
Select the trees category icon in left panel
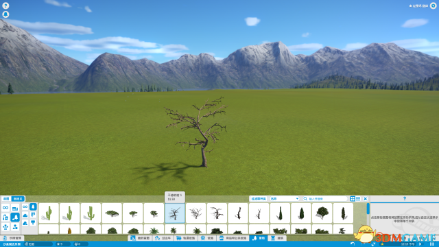[15, 217]
